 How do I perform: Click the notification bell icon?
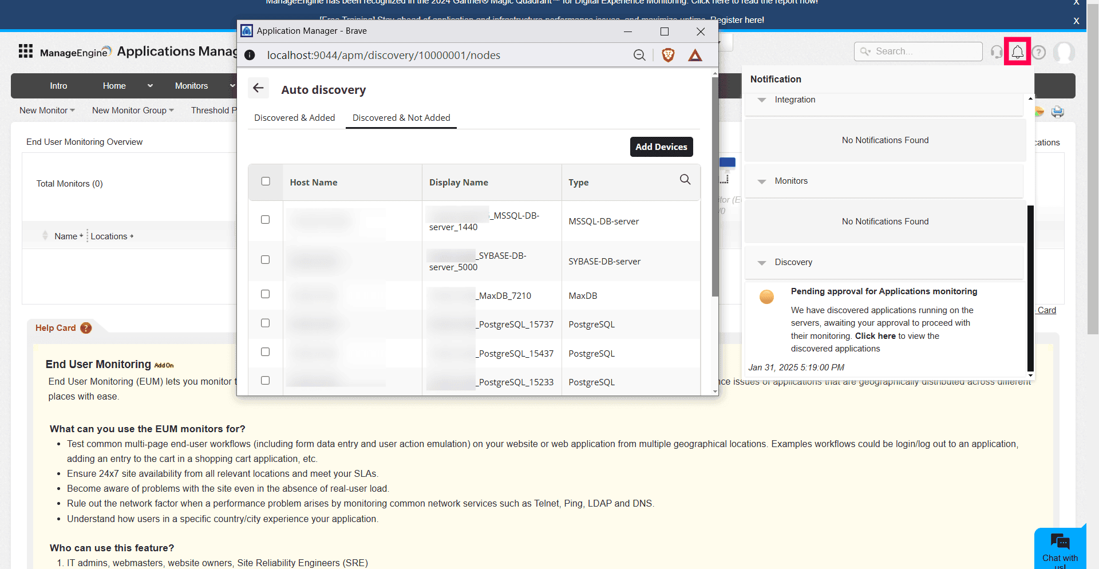[1017, 52]
